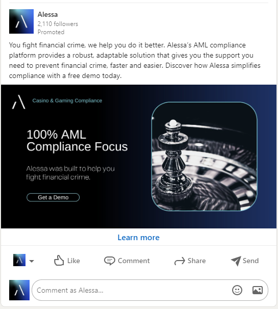278x309 pixels.
Task: Click the white Alessa logo in ad banner
Action: 19,102
